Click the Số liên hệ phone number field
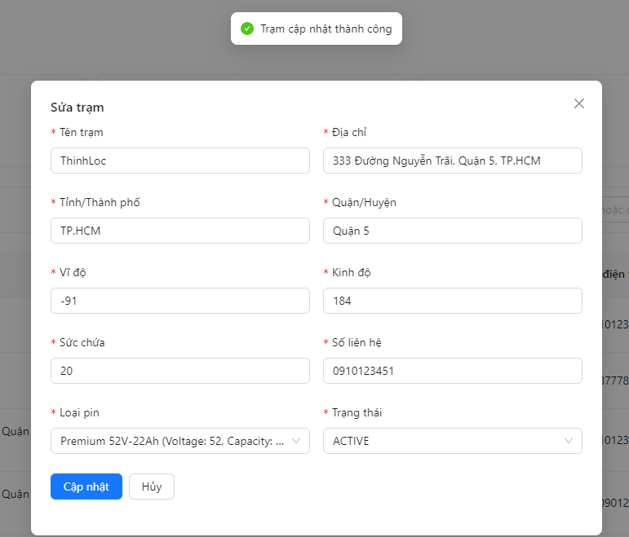Viewport: 629px width, 537px height. (x=452, y=371)
